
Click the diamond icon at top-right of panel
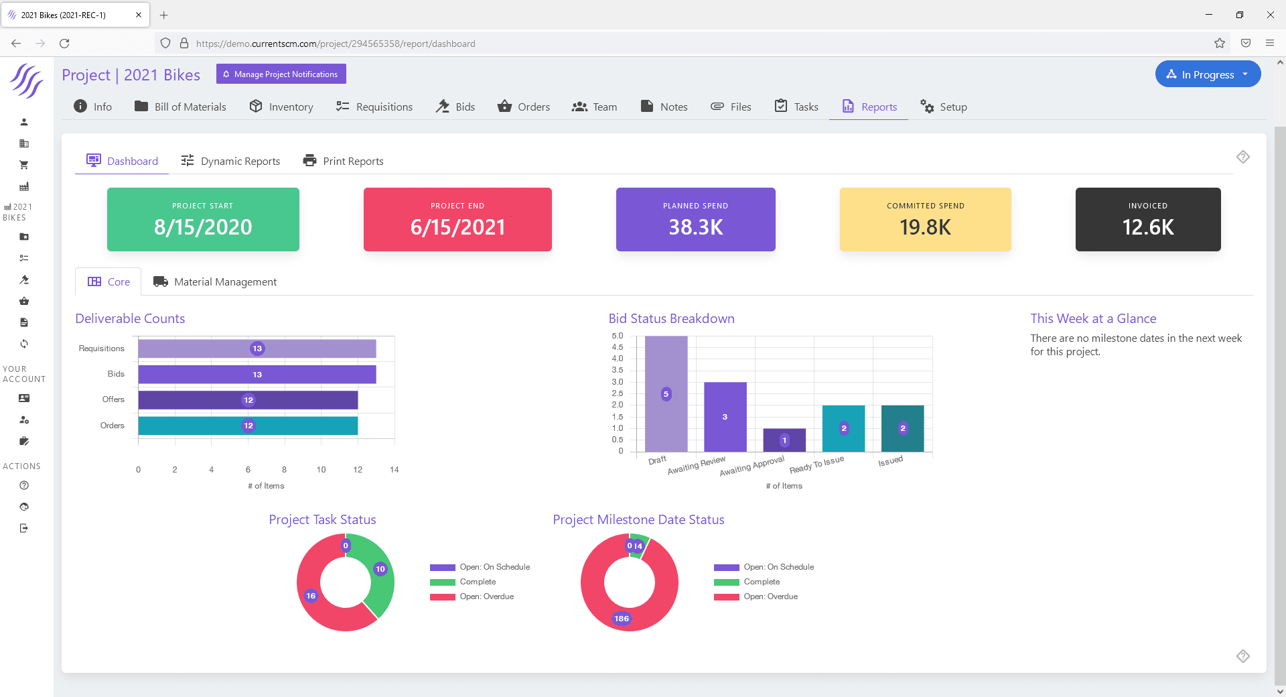click(x=1242, y=157)
